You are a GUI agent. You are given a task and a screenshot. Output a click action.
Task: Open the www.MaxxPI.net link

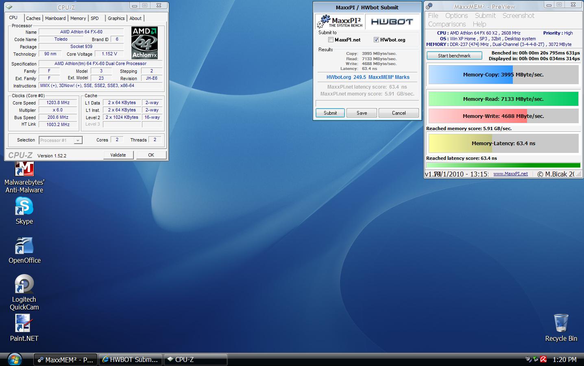510,174
